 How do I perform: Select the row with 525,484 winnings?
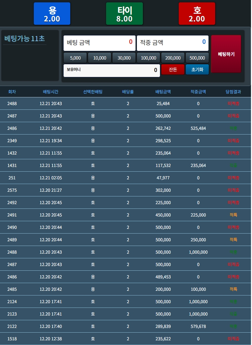pos(125,128)
